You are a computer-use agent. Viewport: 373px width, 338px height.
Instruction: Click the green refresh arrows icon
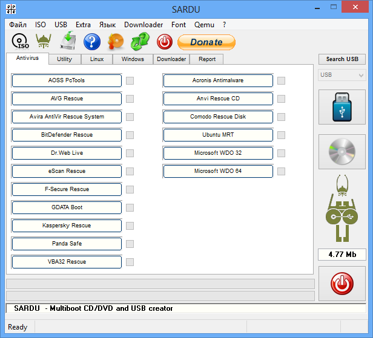(140, 42)
